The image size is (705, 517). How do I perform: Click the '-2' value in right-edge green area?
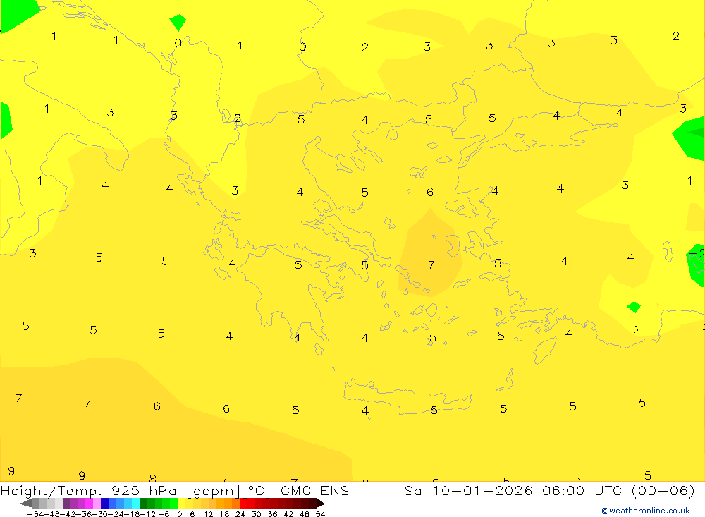[698, 254]
